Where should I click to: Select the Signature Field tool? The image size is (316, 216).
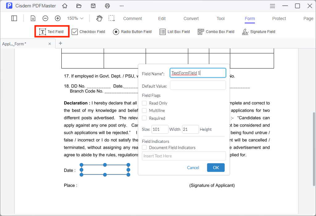point(259,31)
